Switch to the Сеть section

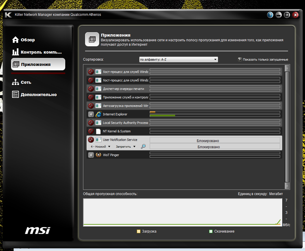click(22, 82)
